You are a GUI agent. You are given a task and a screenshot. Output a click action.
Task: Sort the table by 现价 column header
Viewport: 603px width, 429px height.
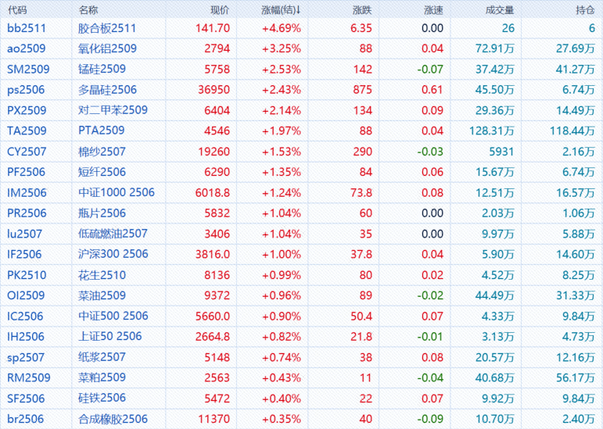click(x=220, y=10)
